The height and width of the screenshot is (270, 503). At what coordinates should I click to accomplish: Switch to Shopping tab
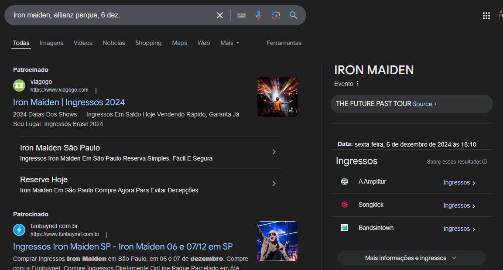point(148,43)
